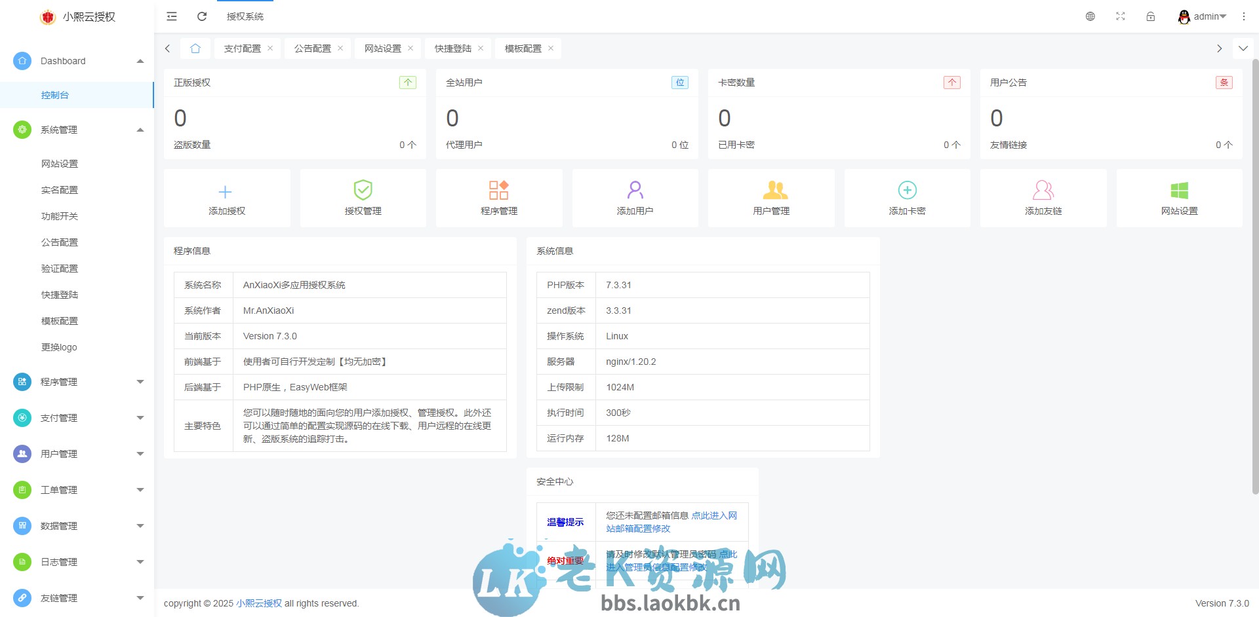Click the fullscreen icon in top bar
This screenshot has height=617, width=1259.
(1121, 16)
